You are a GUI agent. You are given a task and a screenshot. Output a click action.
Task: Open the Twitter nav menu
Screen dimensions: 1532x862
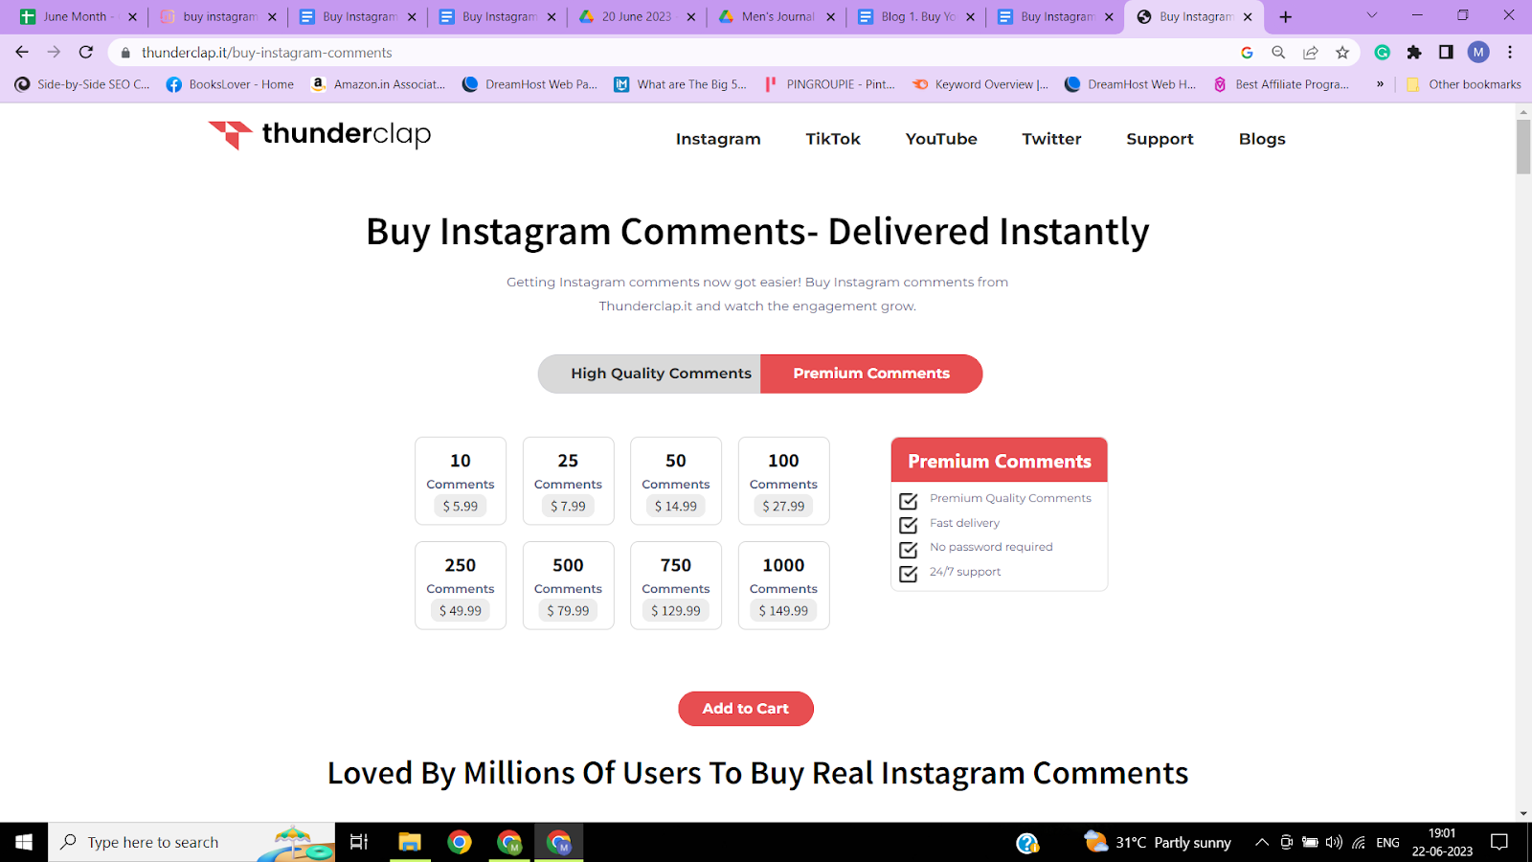(1051, 139)
